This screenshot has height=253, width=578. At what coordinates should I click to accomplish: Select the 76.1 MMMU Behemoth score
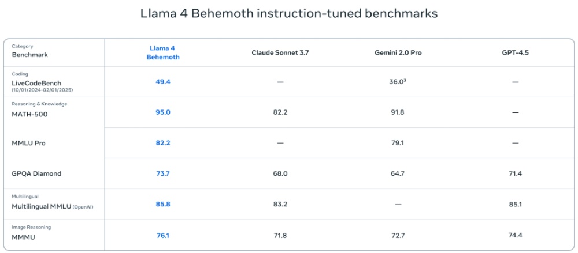(x=163, y=235)
